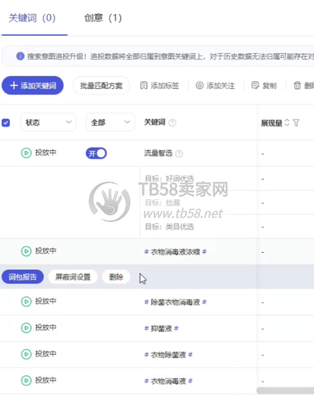Click the info icon in the notice banner

tap(20, 56)
